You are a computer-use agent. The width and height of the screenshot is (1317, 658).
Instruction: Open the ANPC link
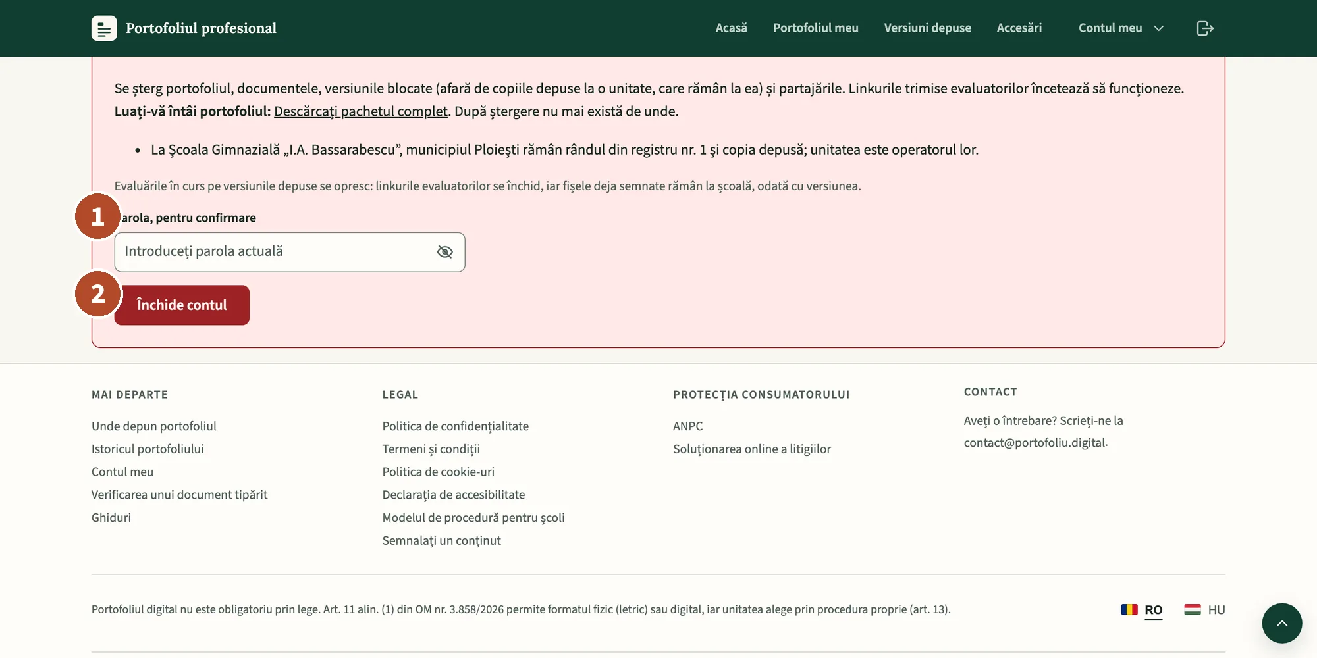pos(688,426)
